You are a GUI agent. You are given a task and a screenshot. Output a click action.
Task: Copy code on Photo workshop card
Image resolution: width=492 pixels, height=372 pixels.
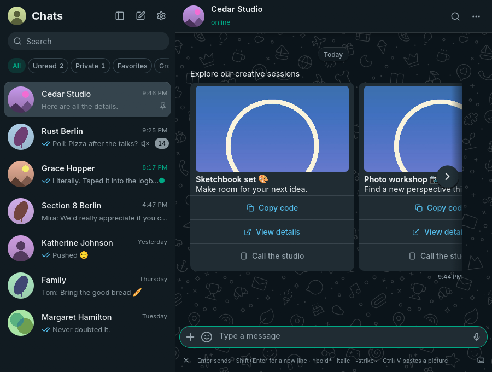tap(411, 208)
